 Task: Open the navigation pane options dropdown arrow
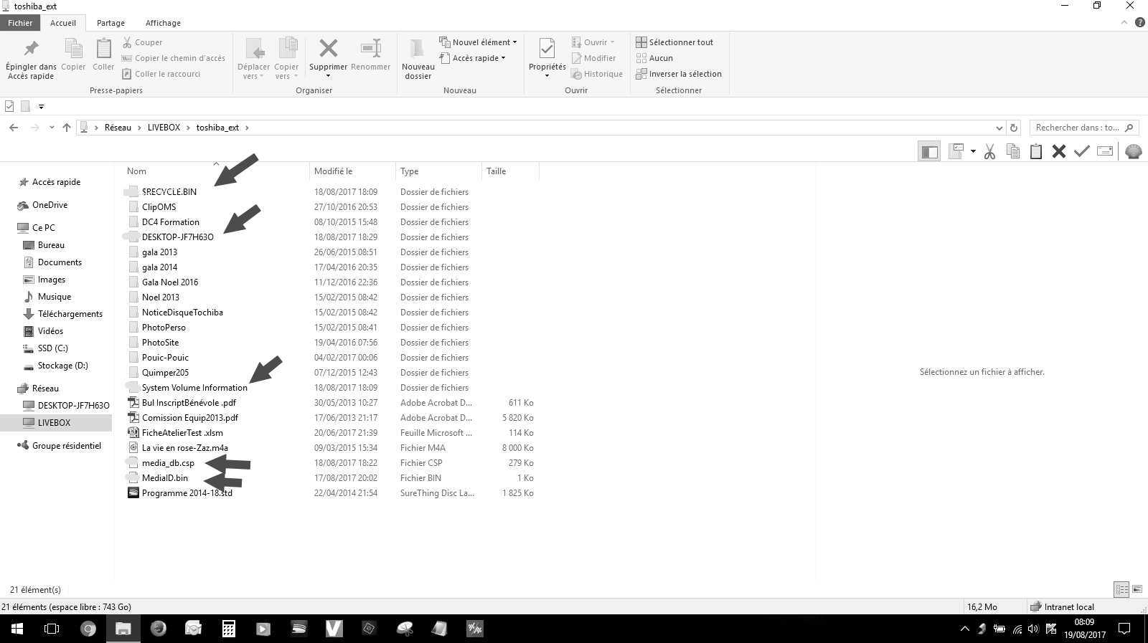point(973,151)
